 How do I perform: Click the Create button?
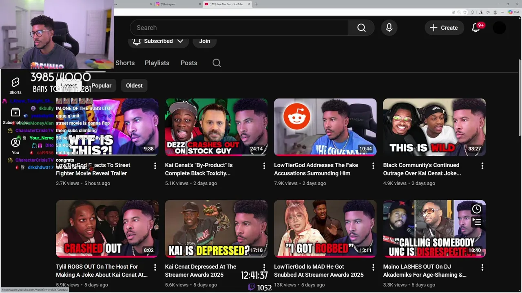click(x=444, y=28)
